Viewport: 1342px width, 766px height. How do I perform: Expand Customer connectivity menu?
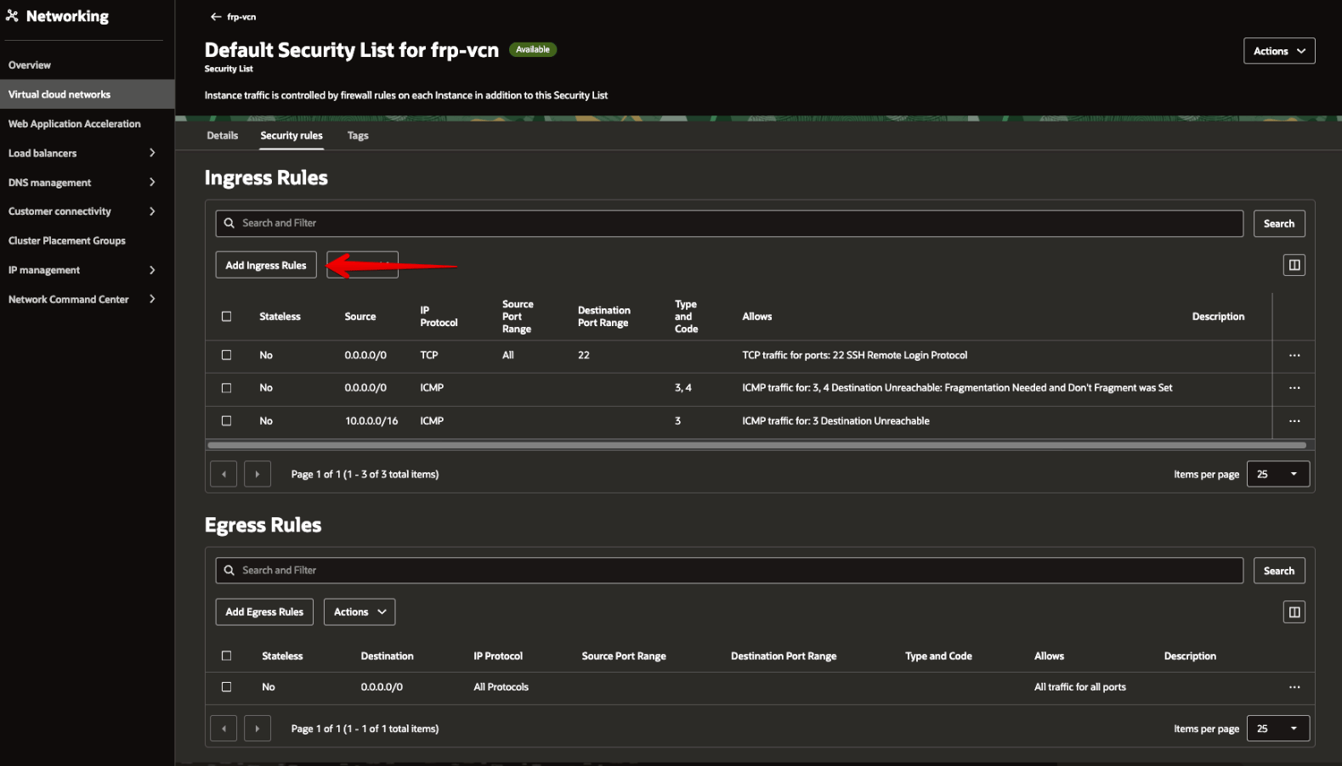152,211
